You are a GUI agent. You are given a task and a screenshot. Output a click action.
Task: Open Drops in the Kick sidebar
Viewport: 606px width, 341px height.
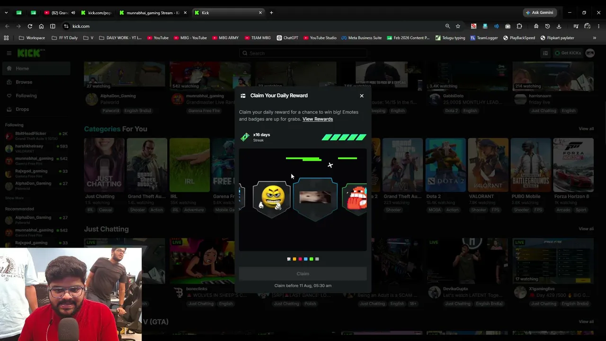click(36, 109)
